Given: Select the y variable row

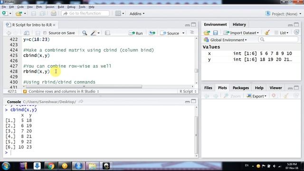Looking at the screenshot, I should [x=251, y=59].
